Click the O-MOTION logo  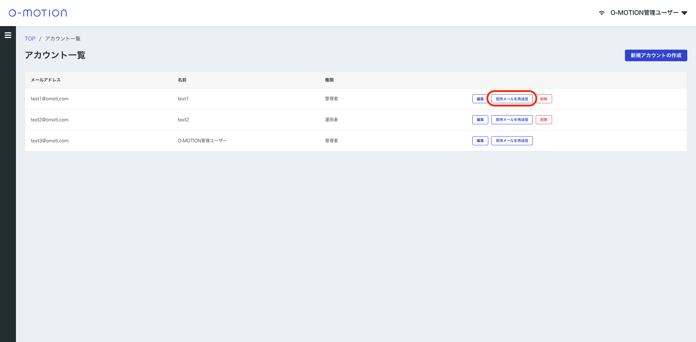point(38,13)
